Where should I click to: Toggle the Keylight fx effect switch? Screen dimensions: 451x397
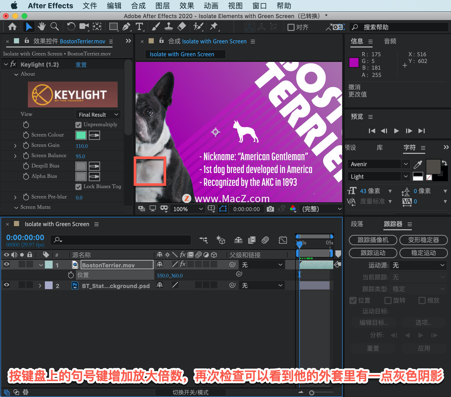pyautogui.click(x=183, y=264)
